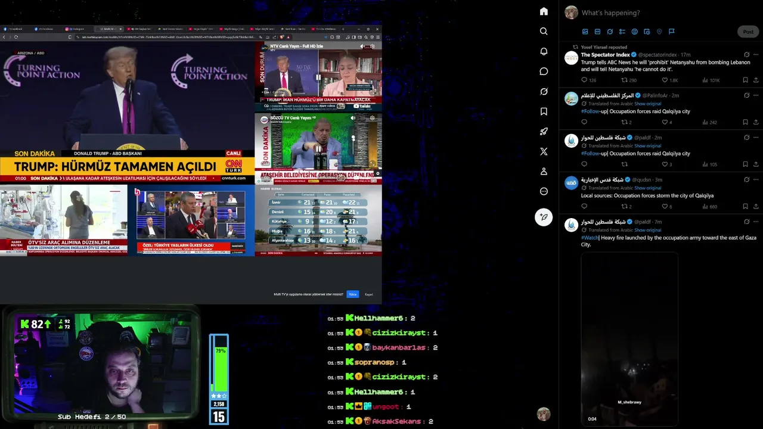Reply to the @PalinfoAr tweet
The height and width of the screenshot is (429, 763).
[584, 122]
